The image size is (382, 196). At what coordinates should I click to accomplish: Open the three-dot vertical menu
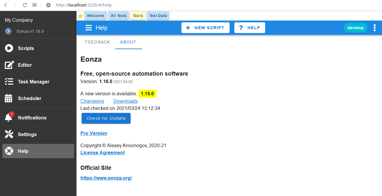point(375,28)
